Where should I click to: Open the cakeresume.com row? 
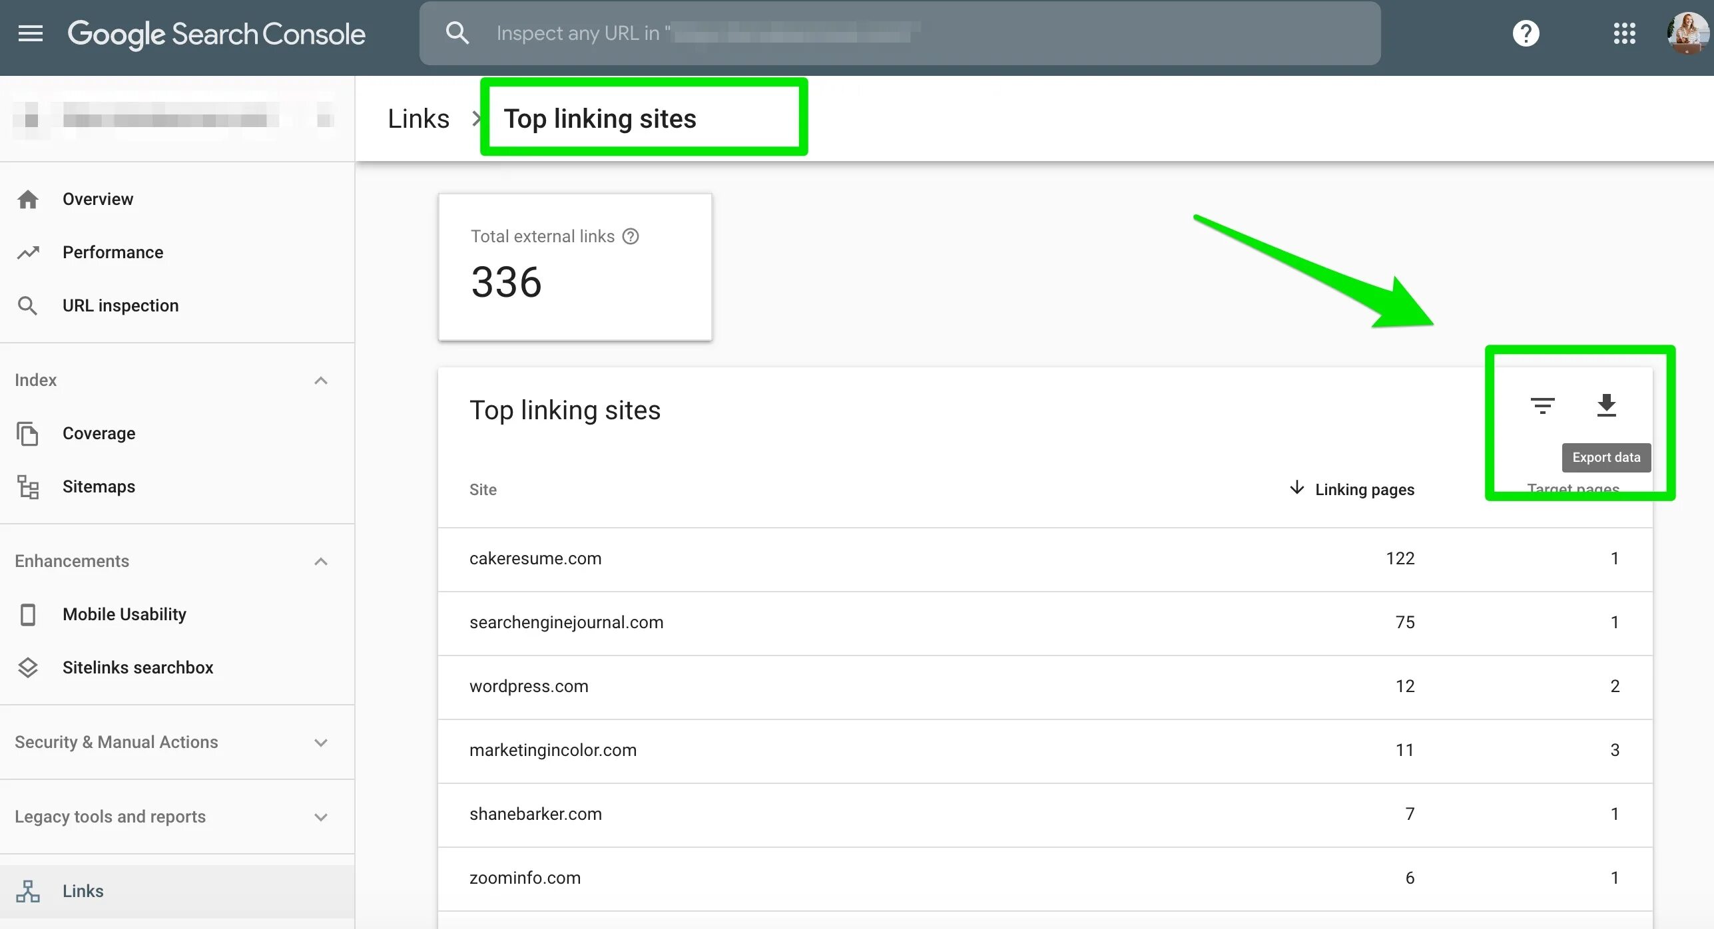click(535, 558)
